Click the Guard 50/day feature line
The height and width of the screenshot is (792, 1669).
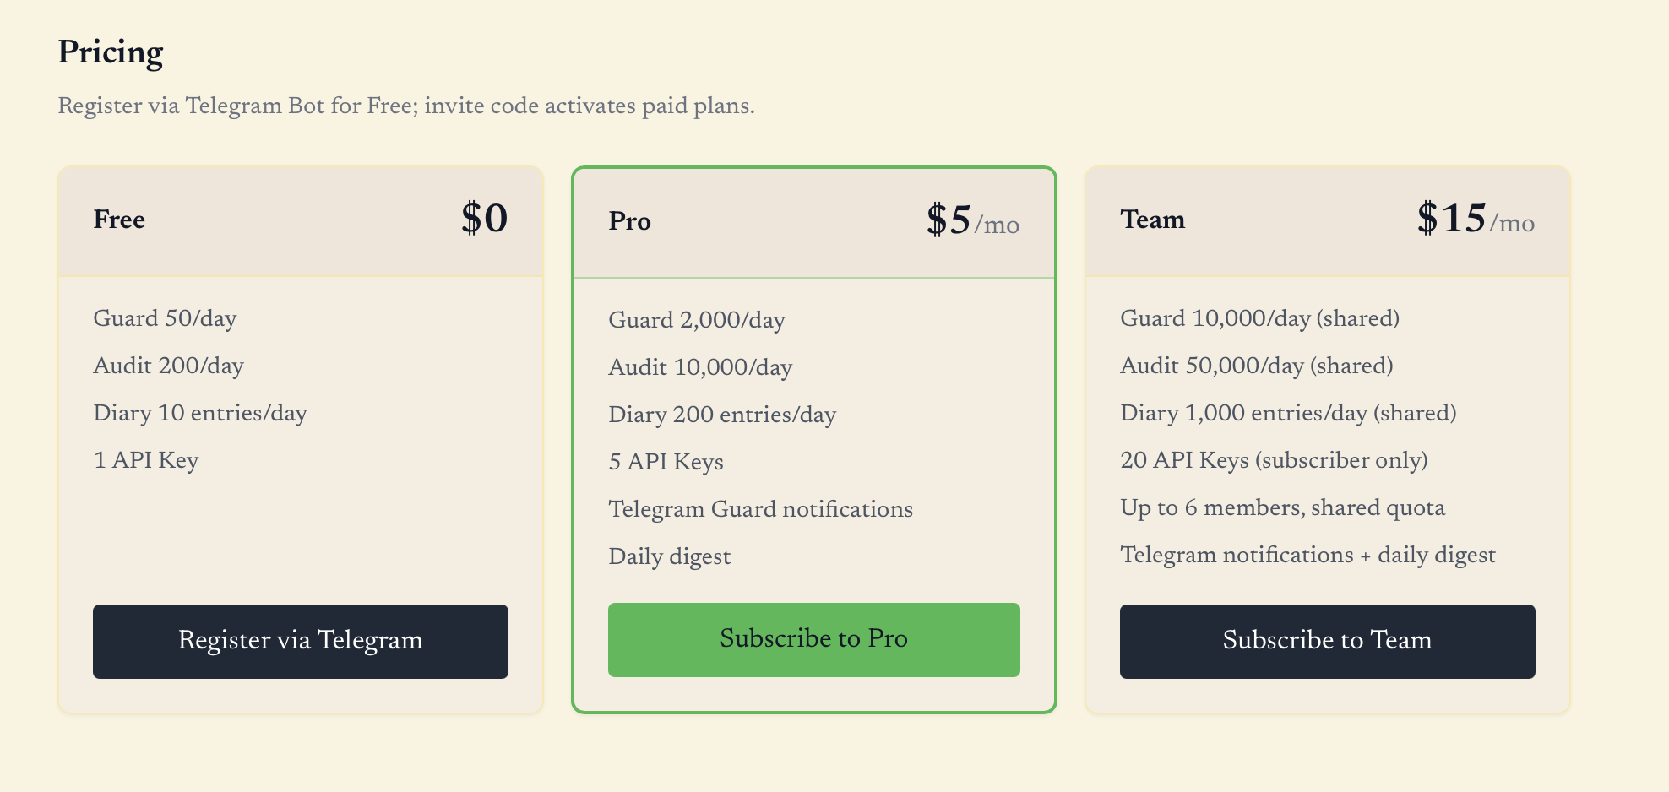(165, 318)
